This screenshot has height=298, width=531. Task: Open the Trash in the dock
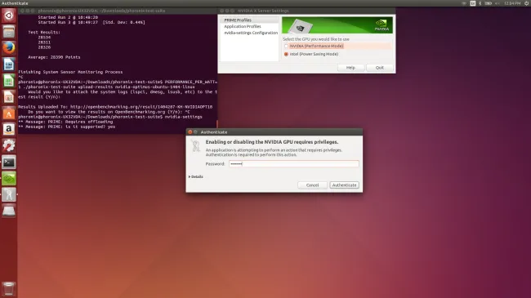[x=9, y=289]
